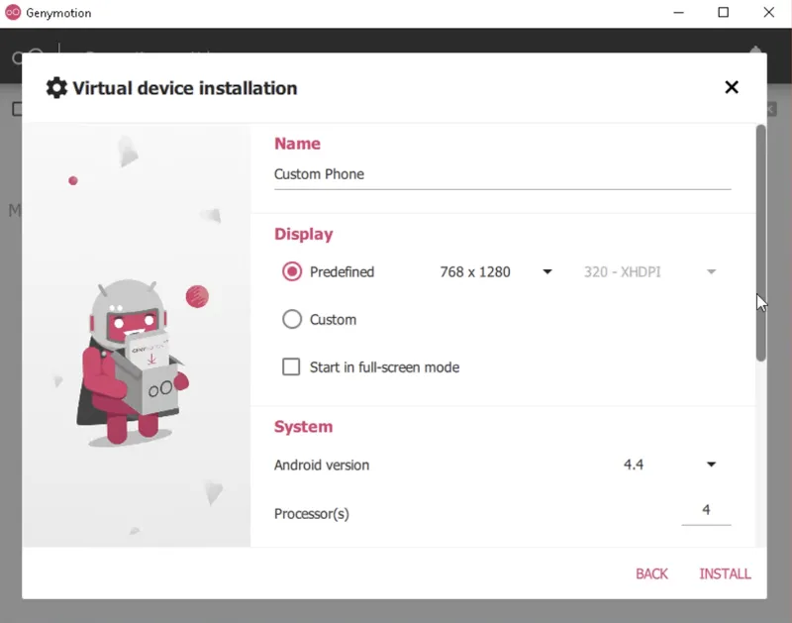Edit the Custom Phone name field
The height and width of the screenshot is (623, 792).
tap(502, 174)
